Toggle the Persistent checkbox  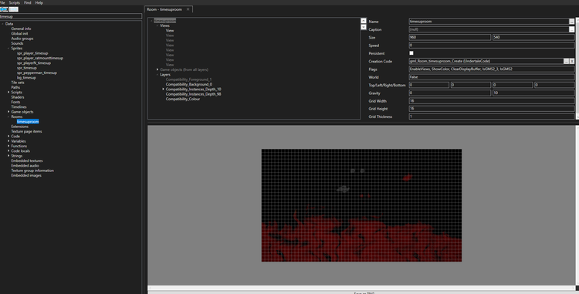coord(411,53)
